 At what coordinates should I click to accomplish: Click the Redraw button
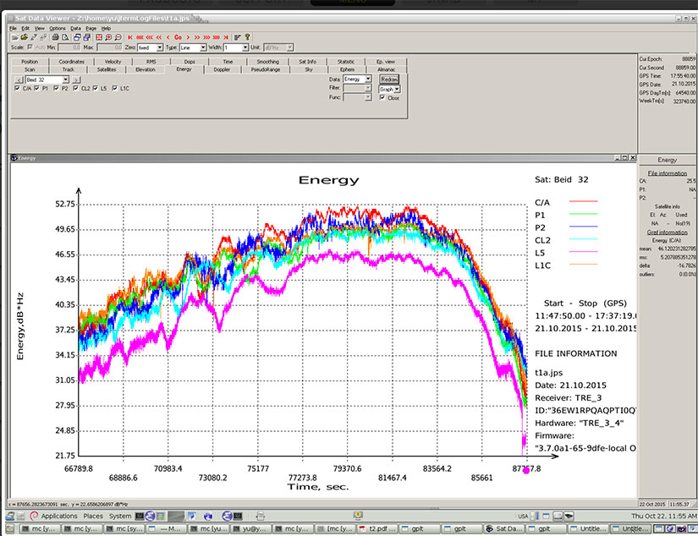click(x=389, y=79)
